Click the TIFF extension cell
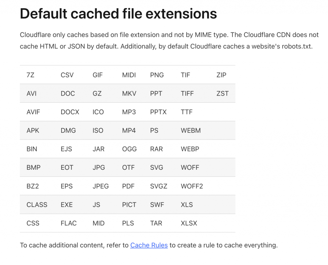Viewport: 328px width, 265px height. pyautogui.click(x=187, y=93)
